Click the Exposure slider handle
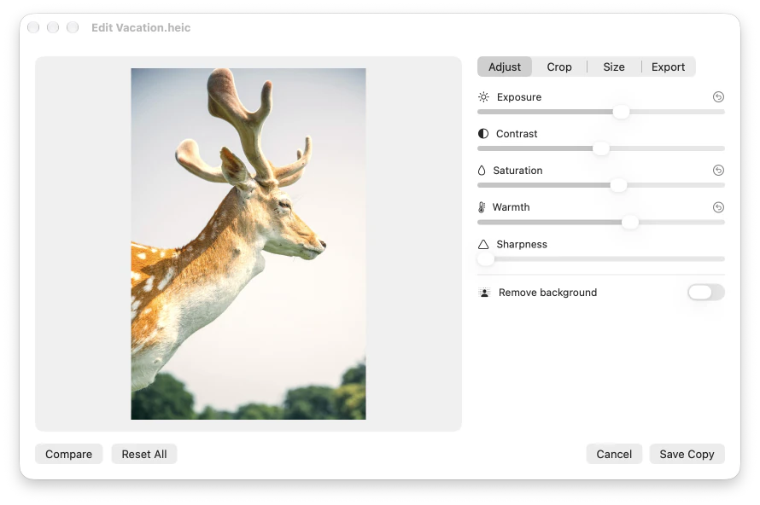 pos(621,112)
